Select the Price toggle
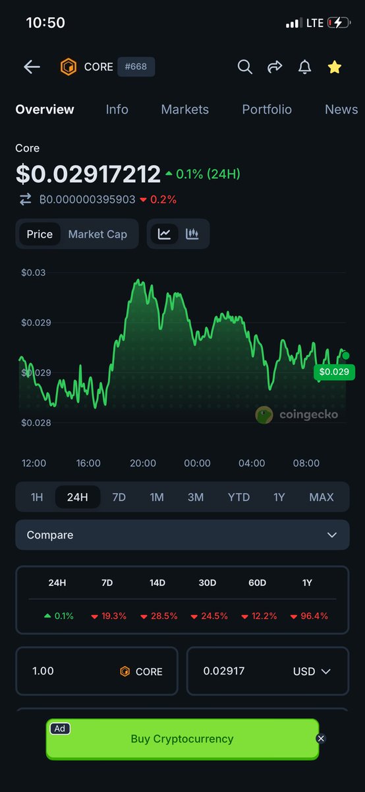 click(40, 234)
